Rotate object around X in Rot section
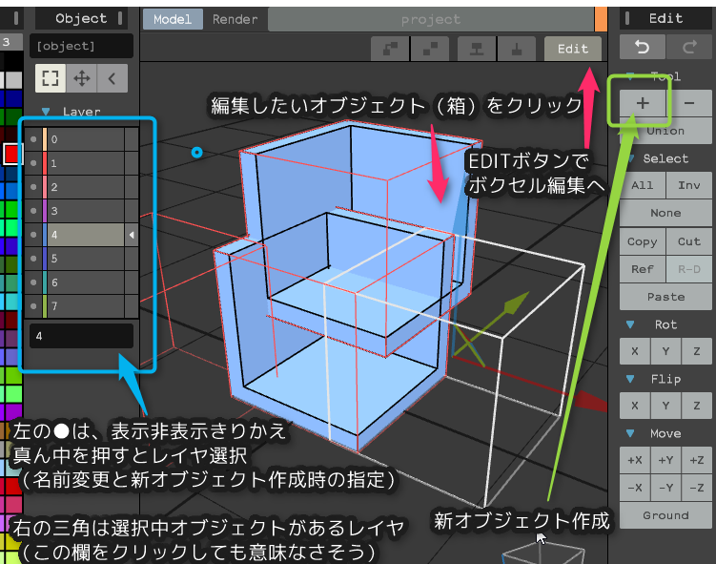The width and height of the screenshot is (716, 564). pyautogui.click(x=635, y=351)
